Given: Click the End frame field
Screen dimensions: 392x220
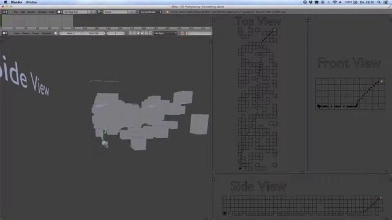Looking at the screenshot, I should click(x=94, y=33).
